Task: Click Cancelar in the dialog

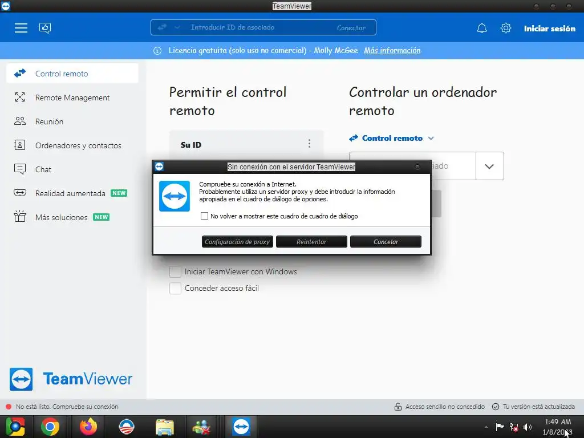Action: click(386, 242)
